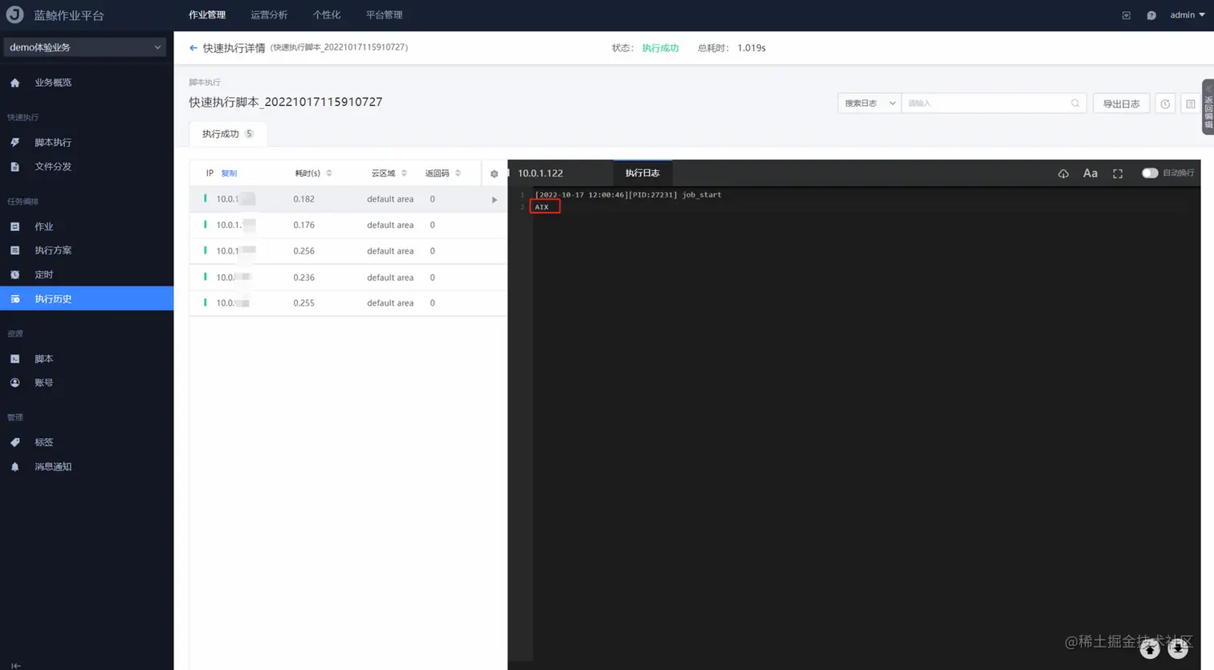Download the log via the cloud icon
Image resolution: width=1214 pixels, height=670 pixels.
coord(1063,173)
